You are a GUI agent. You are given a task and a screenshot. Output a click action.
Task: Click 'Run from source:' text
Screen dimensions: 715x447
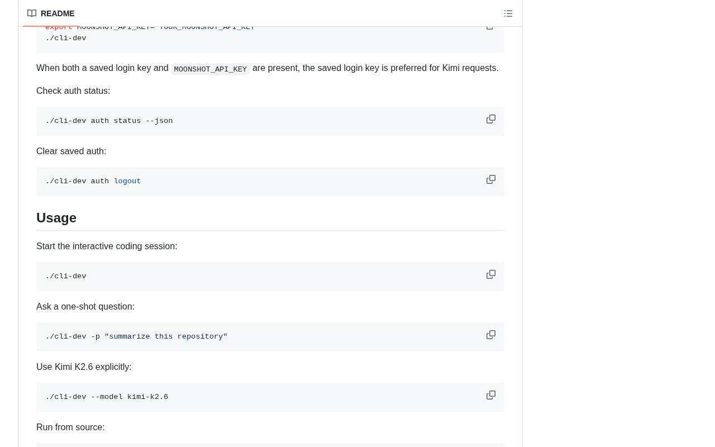[x=70, y=427]
